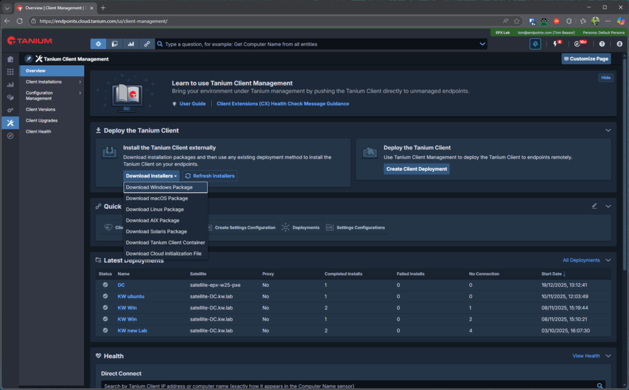Open the help question mark icon
The height and width of the screenshot is (390, 629).
point(602,44)
